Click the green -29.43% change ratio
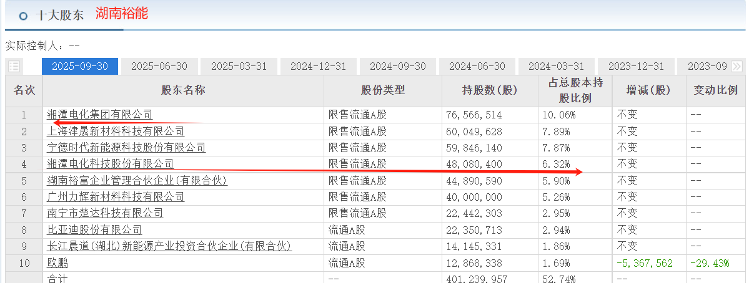The image size is (749, 283). tap(710, 263)
